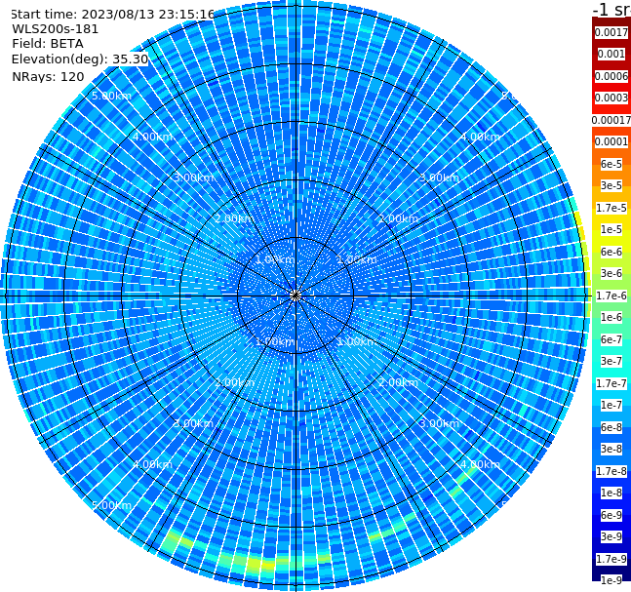
Task: Select the 0.0006 colorbar value
Action: pyautogui.click(x=611, y=76)
